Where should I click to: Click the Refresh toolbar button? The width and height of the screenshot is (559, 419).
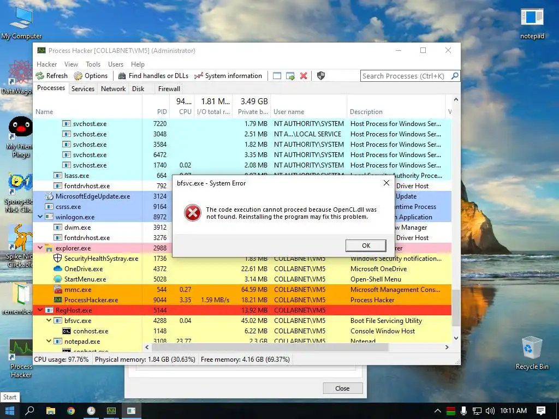(52, 75)
